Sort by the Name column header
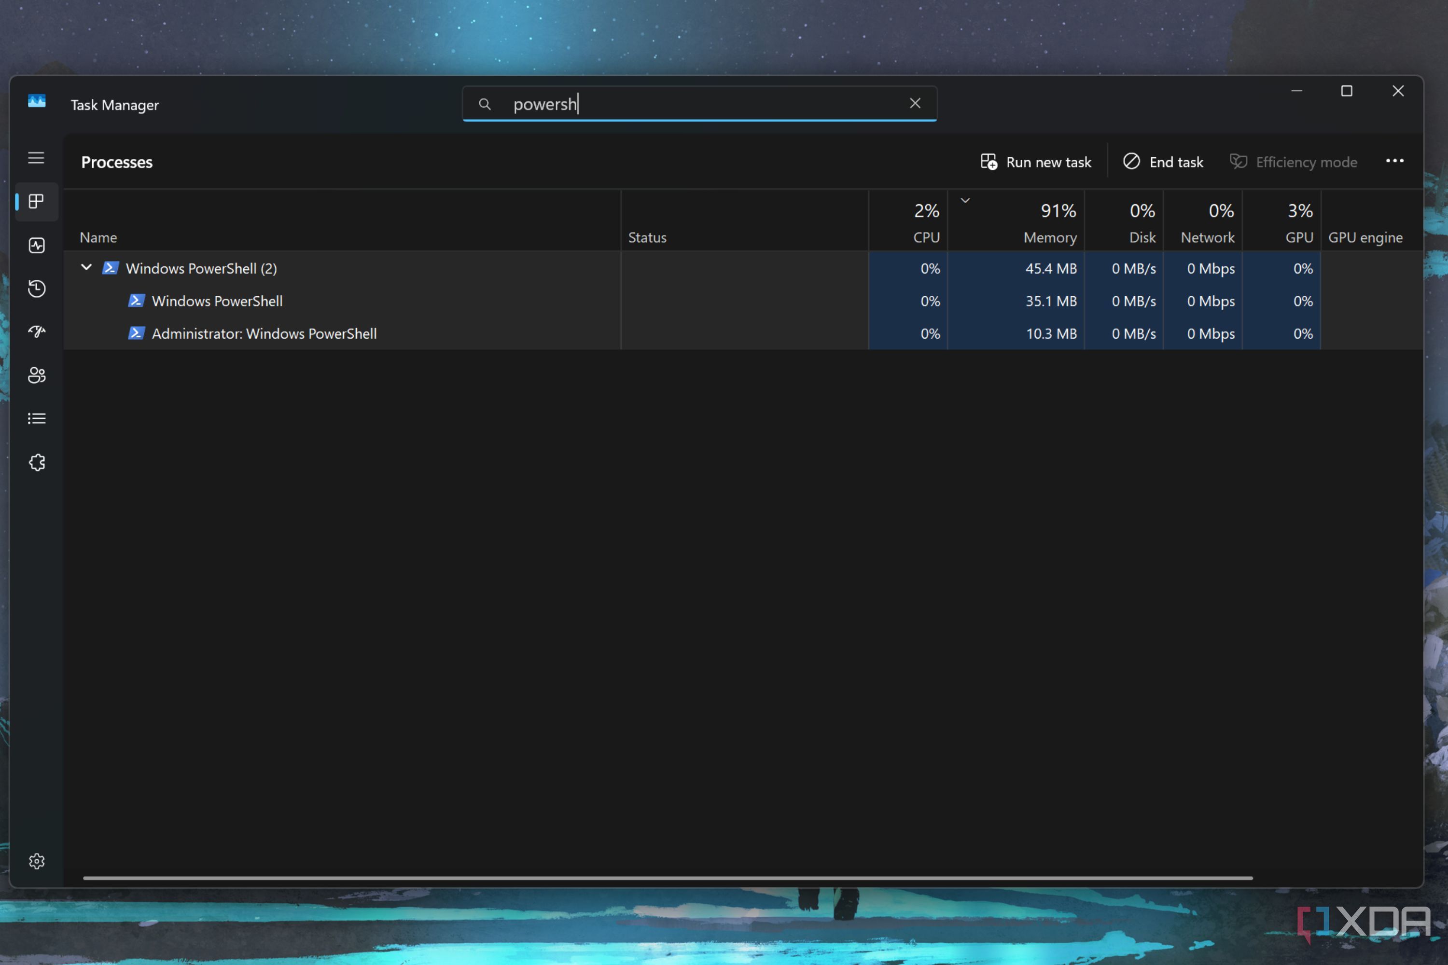The width and height of the screenshot is (1448, 965). (342, 221)
